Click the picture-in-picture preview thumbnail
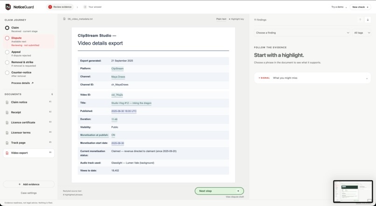Image resolution: width=376 pixels, height=206 pixels. [353, 192]
